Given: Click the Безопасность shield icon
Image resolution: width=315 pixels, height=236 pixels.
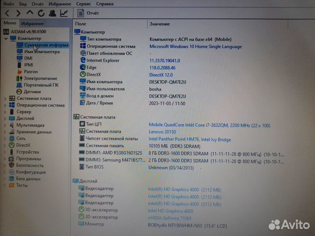Looking at the screenshot, I should tap(11, 165).
